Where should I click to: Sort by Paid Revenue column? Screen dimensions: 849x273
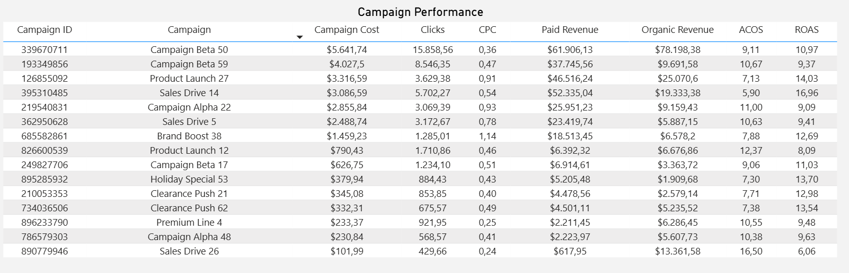(570, 30)
